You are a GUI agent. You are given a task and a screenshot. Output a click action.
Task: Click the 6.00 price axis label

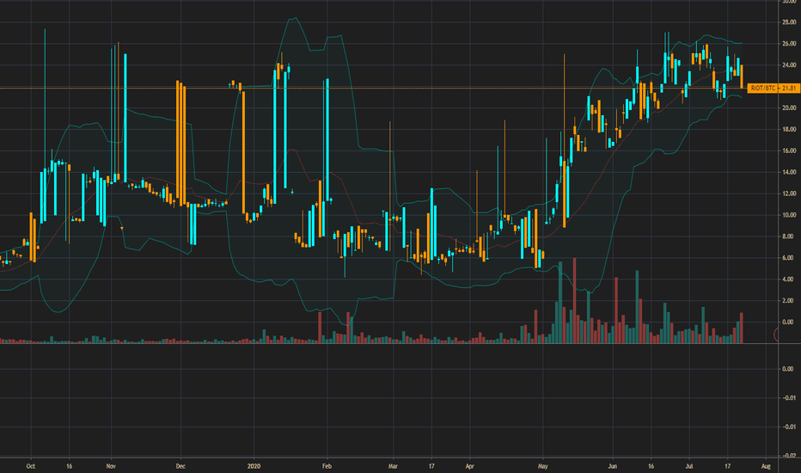click(788, 258)
